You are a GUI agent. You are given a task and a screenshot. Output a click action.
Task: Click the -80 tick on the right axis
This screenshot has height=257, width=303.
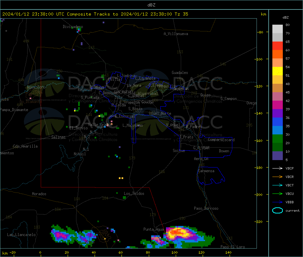[x=260, y=32]
